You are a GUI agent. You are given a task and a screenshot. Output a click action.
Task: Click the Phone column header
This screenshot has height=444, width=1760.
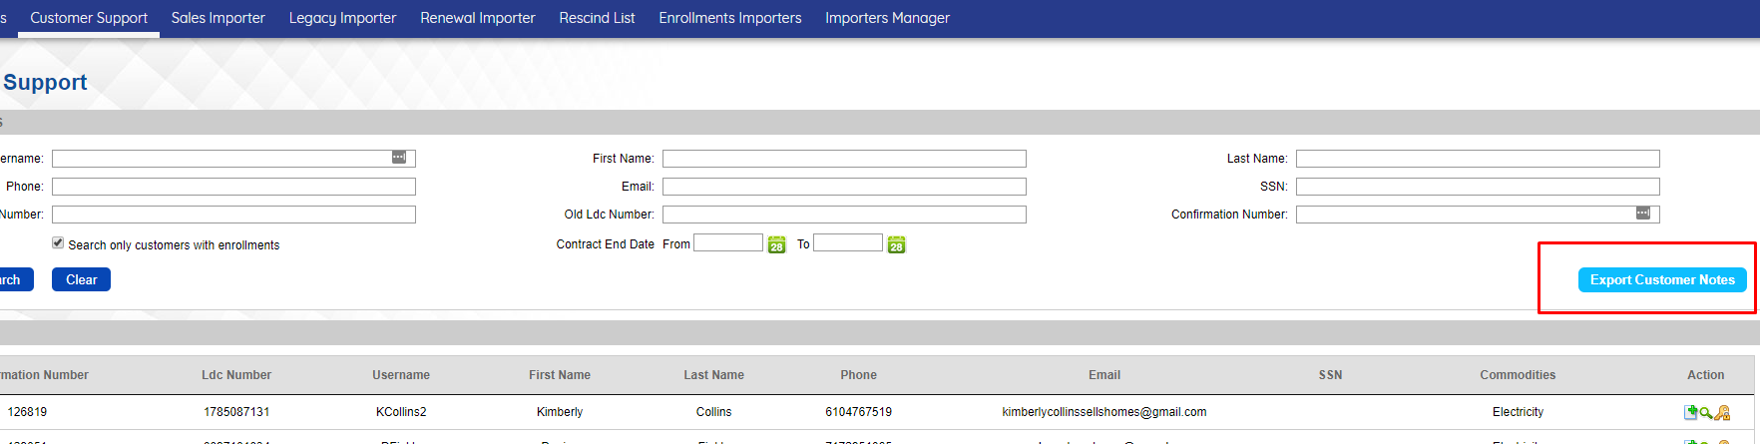tap(858, 375)
